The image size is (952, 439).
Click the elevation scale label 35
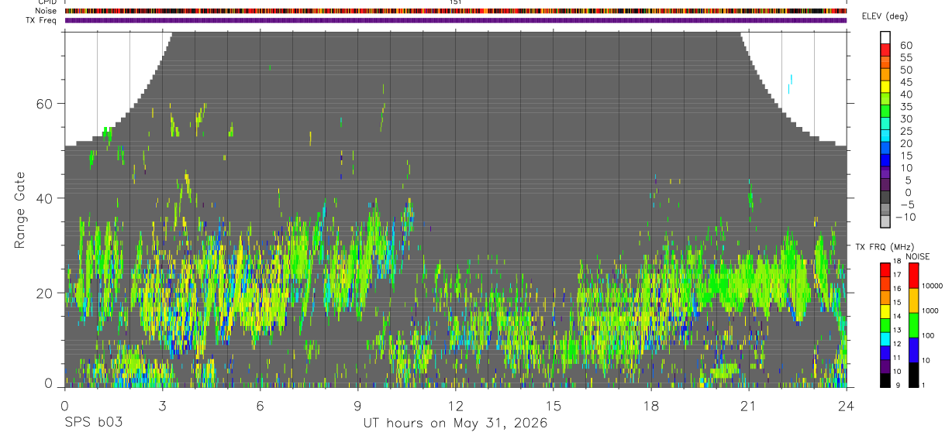(x=905, y=107)
